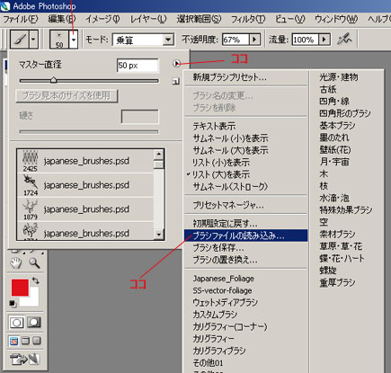
Task: Select standard screen mode icon
Action: pyautogui.click(x=13, y=341)
